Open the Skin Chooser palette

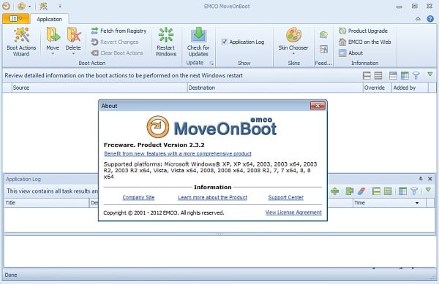click(x=293, y=35)
